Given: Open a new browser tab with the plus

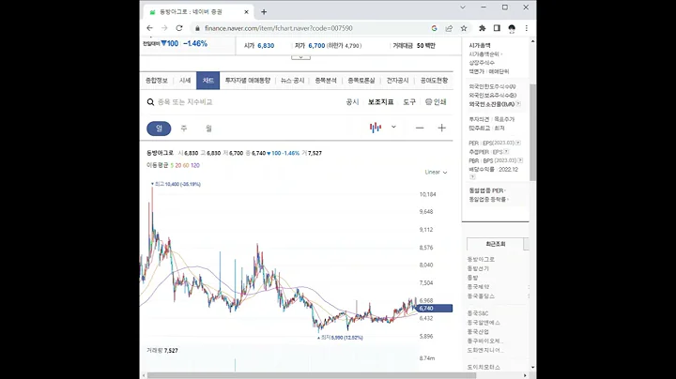Looking at the screenshot, I should tap(264, 12).
